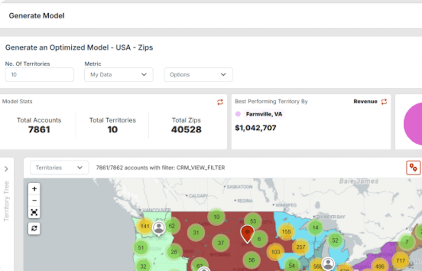
Task: Click the 53 account cluster
Action: click(x=253, y=221)
